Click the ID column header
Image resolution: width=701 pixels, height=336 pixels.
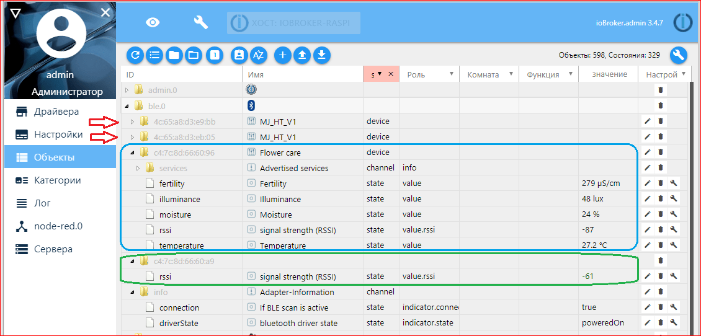pos(182,74)
